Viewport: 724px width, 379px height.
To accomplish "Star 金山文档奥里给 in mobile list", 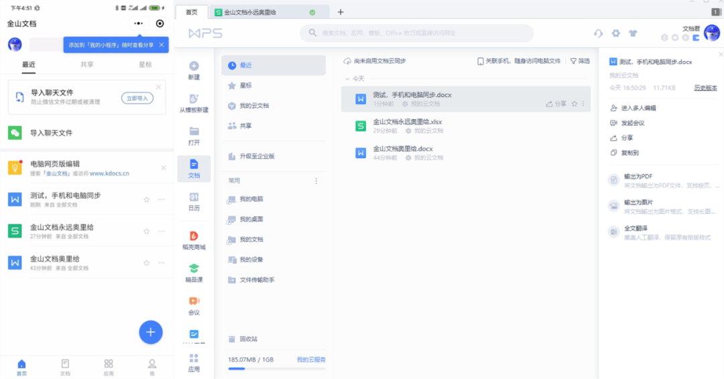I will [146, 262].
